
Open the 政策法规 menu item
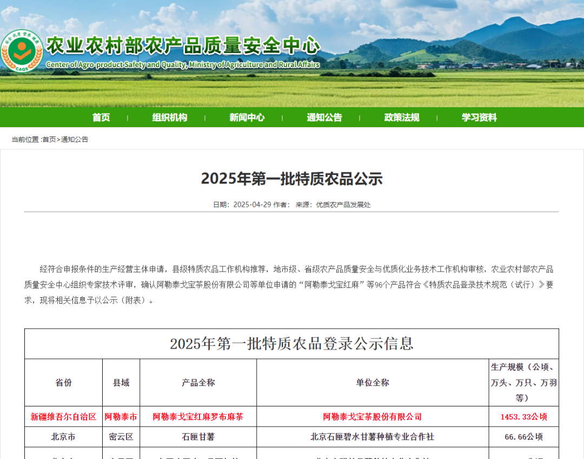(x=402, y=117)
